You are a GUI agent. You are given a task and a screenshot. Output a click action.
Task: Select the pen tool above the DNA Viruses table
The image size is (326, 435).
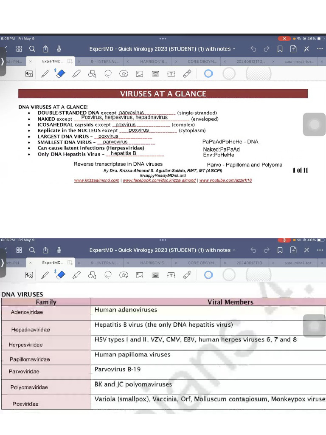[45, 275]
